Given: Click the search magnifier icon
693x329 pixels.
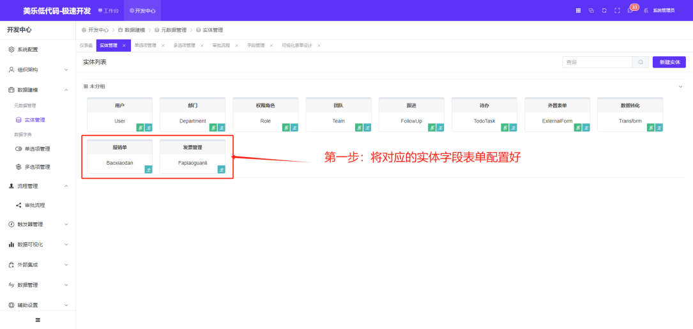Looking at the screenshot, I should pos(641,62).
